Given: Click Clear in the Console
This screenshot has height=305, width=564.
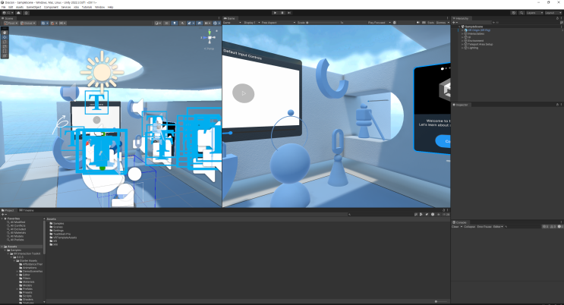Looking at the screenshot, I should pyautogui.click(x=455, y=227).
